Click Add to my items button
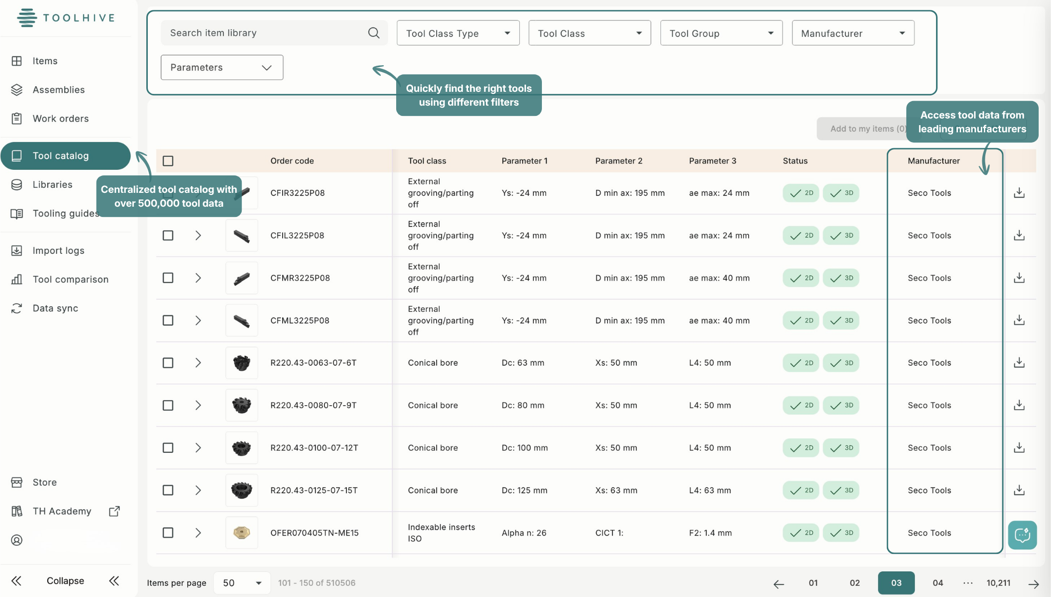This screenshot has height=597, width=1051. click(x=867, y=129)
